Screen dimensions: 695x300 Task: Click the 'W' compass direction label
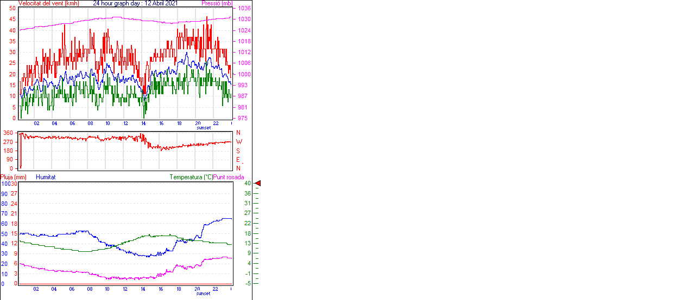click(238, 142)
